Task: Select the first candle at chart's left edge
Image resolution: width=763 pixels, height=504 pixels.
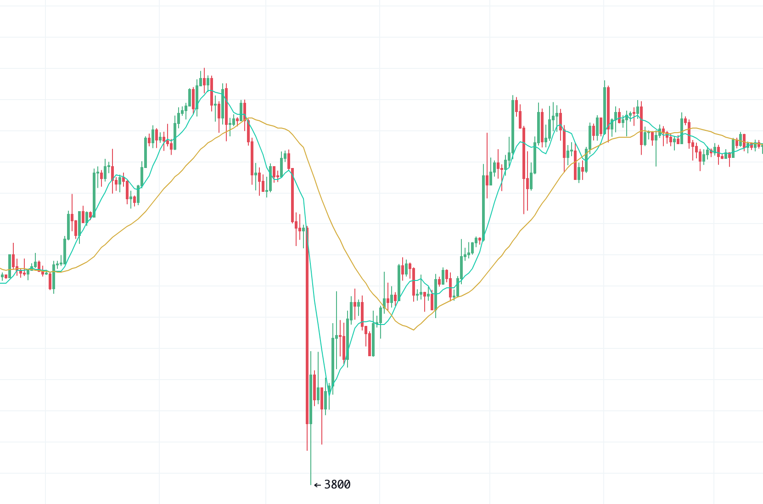Action: tap(2, 276)
